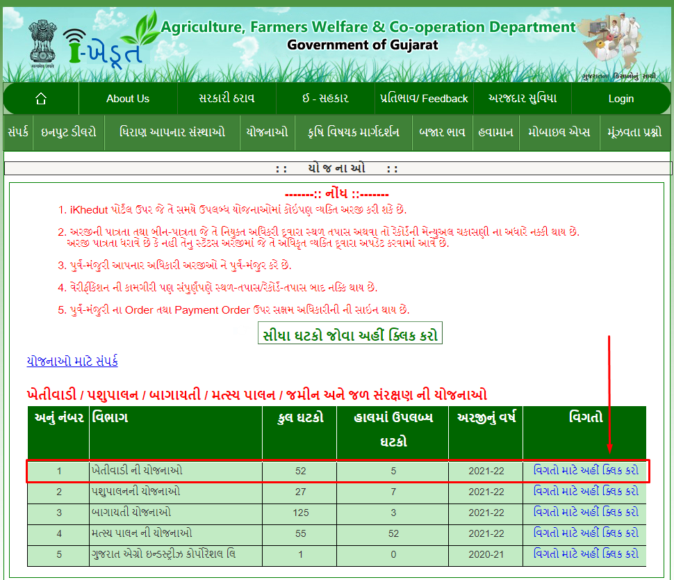This screenshot has height=580, width=674.
Task: Open details link for ખેતીવાડી ની યોજનાઓ row
Action: click(x=586, y=470)
